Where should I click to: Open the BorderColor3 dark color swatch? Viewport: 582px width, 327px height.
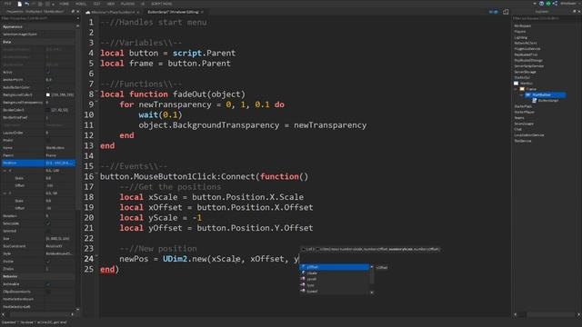click(48, 110)
